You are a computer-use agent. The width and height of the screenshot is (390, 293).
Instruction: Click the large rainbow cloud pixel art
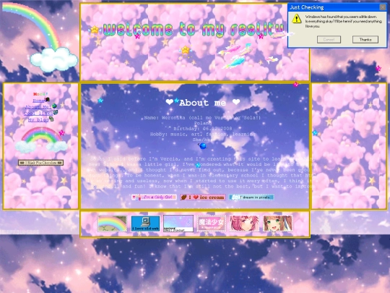pyautogui.click(x=40, y=38)
